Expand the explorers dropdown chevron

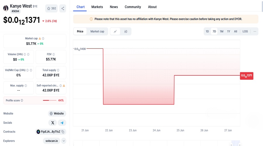63,141
